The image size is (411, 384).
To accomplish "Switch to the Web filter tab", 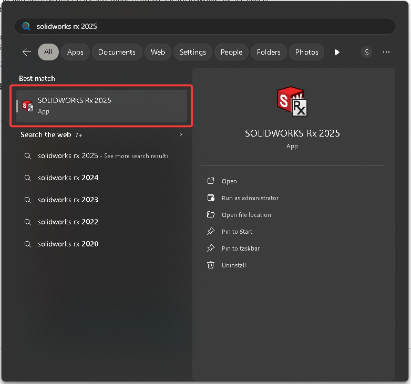I will [158, 52].
